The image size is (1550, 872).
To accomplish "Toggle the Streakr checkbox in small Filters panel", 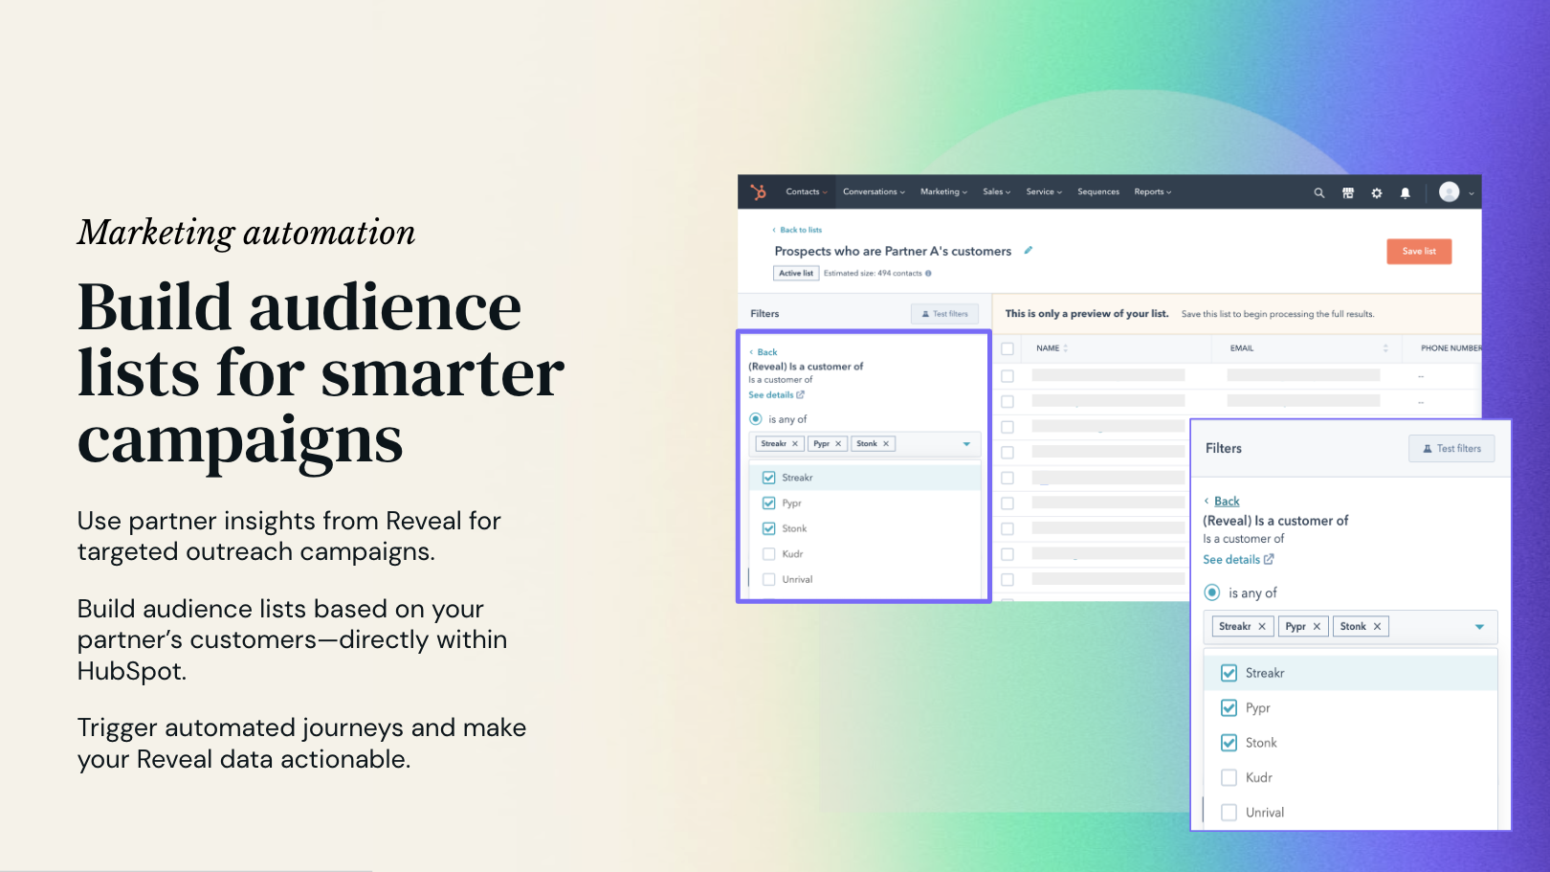I will [x=769, y=478].
